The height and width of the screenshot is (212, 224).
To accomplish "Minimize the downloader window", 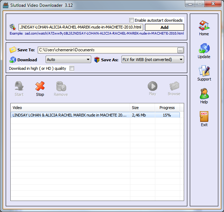I will click(190, 4).
